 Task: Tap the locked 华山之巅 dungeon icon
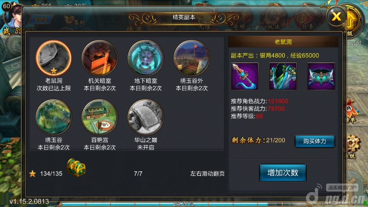[145, 117]
